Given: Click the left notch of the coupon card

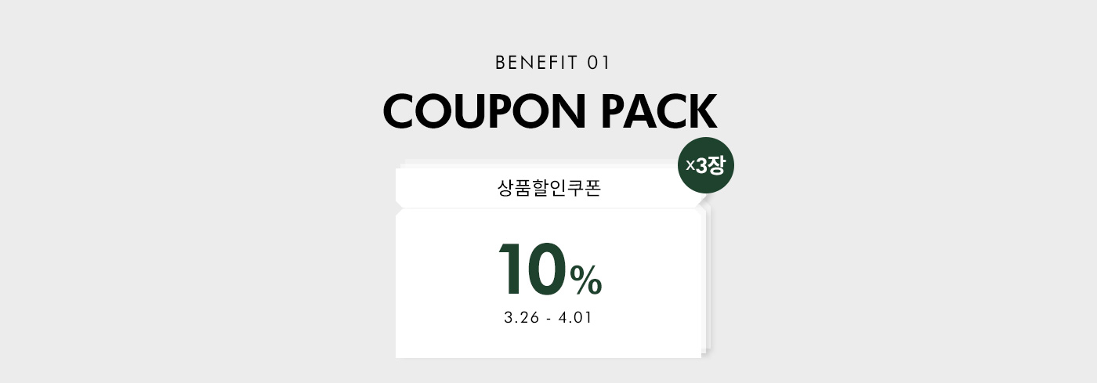Looking at the screenshot, I should pos(398,208).
